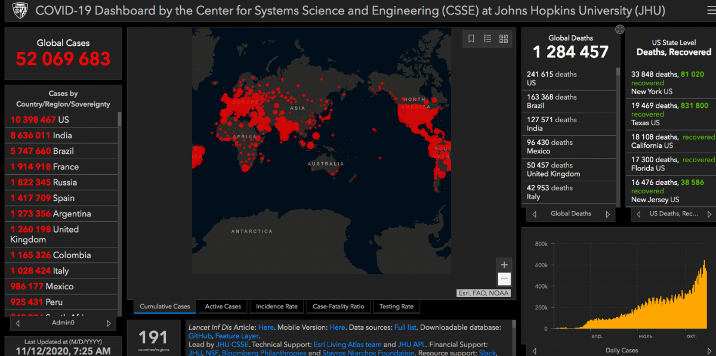
Task: Expand Global Deaths panel to fullscreen
Action: [620, 29]
